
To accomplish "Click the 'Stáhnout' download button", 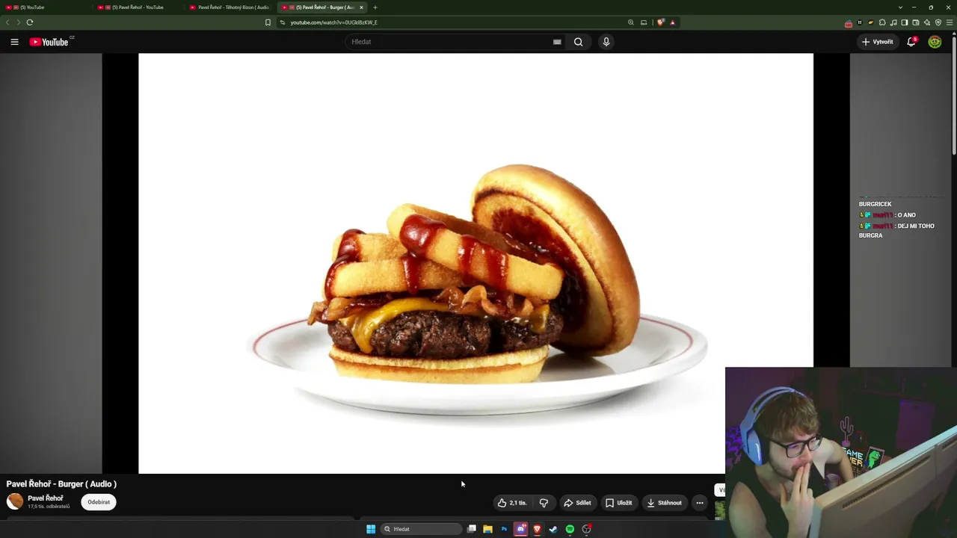I will tap(664, 503).
